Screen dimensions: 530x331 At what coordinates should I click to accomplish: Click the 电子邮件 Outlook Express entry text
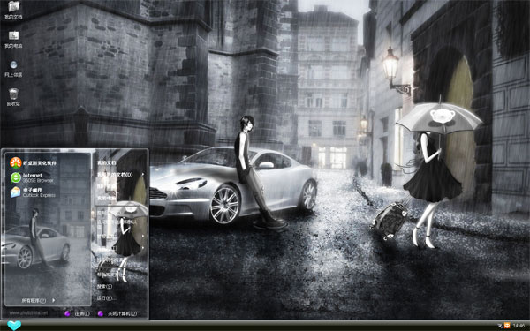(39, 192)
